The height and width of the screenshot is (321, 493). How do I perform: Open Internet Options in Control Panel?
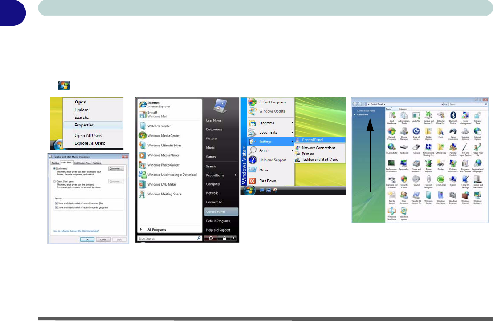477,134
